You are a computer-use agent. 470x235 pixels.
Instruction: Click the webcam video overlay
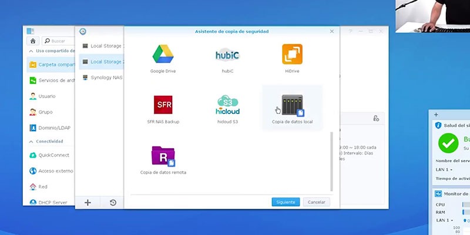[432, 16]
